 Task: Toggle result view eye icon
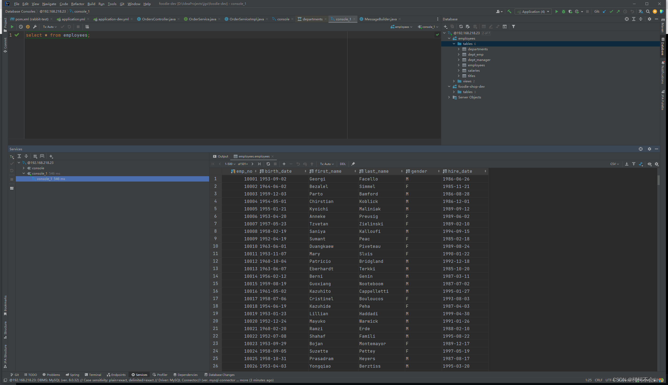650,164
